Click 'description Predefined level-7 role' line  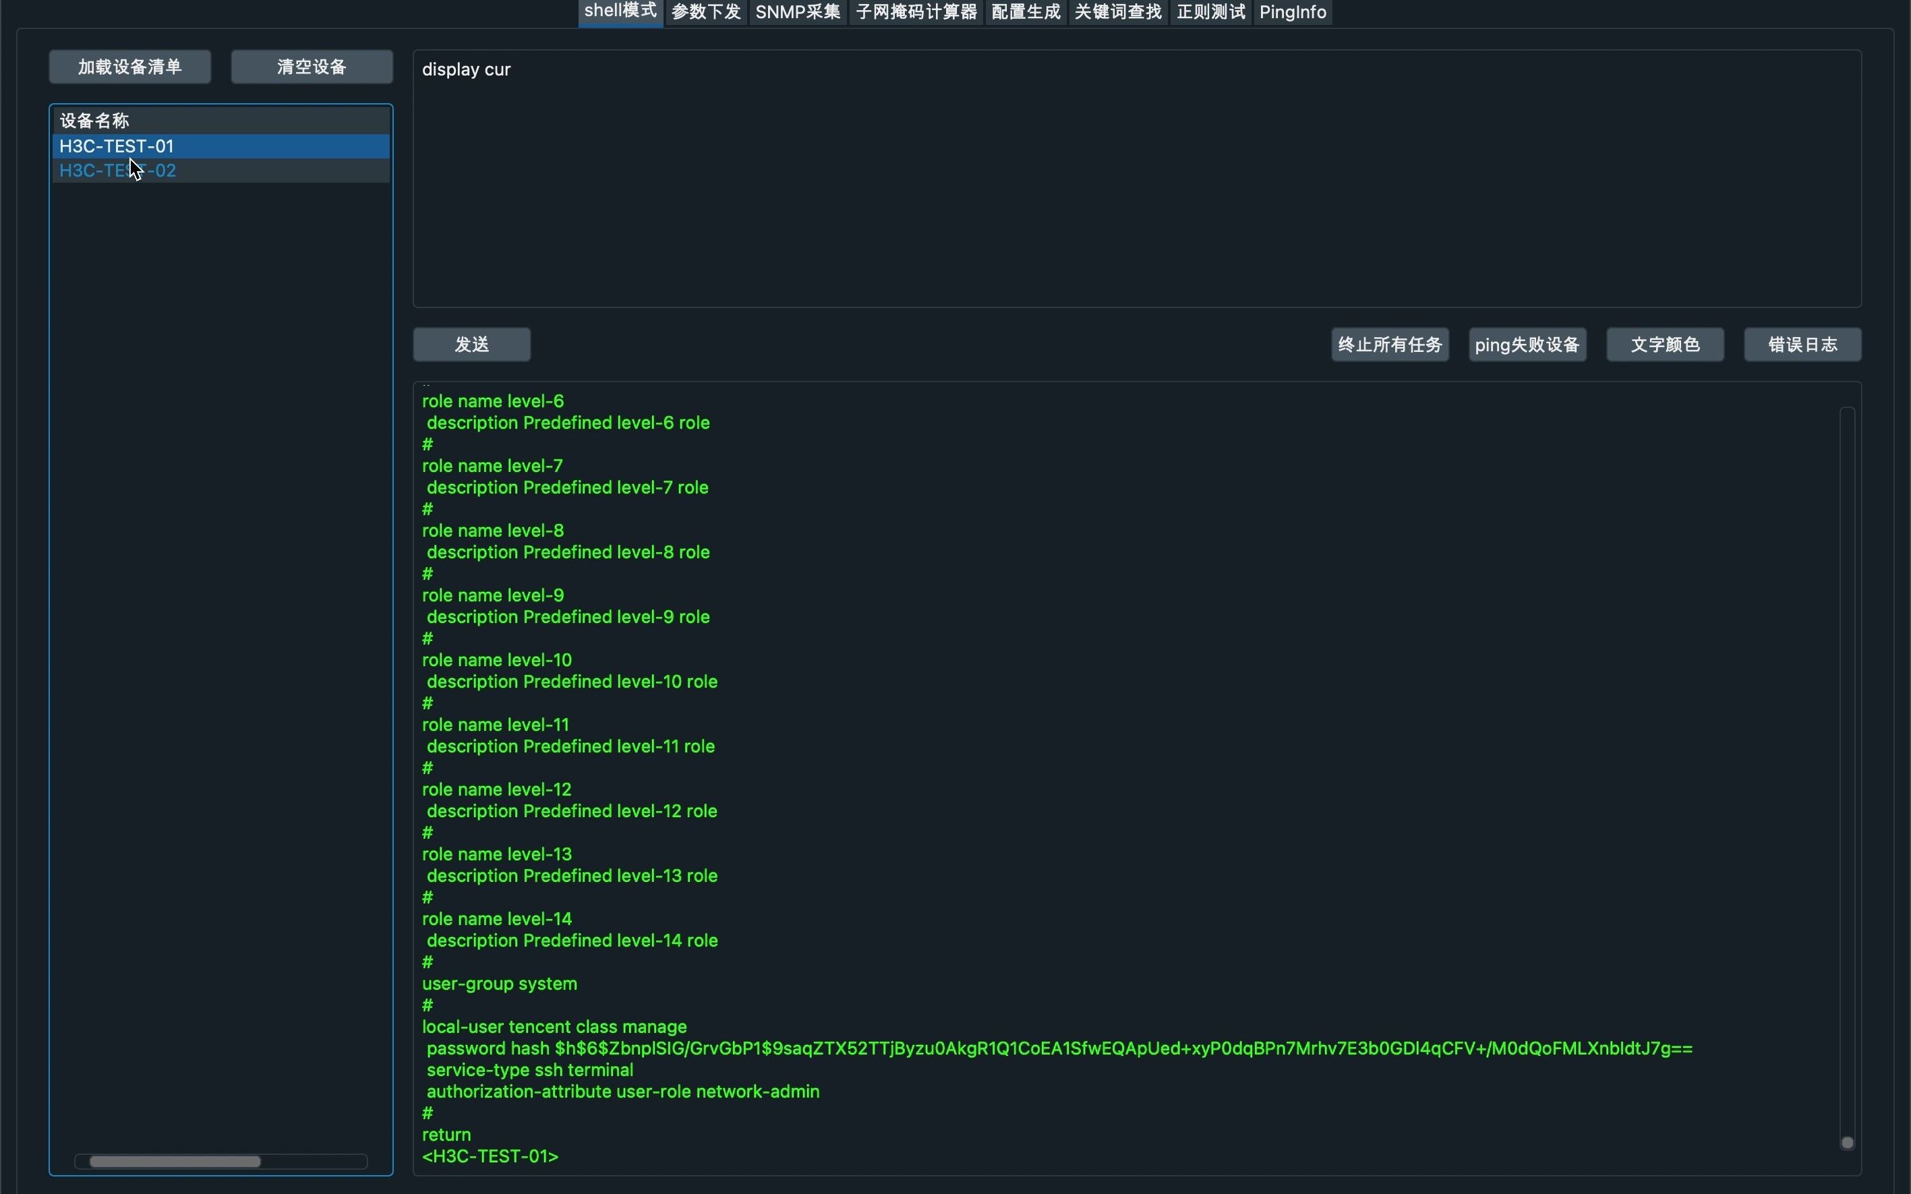point(568,487)
